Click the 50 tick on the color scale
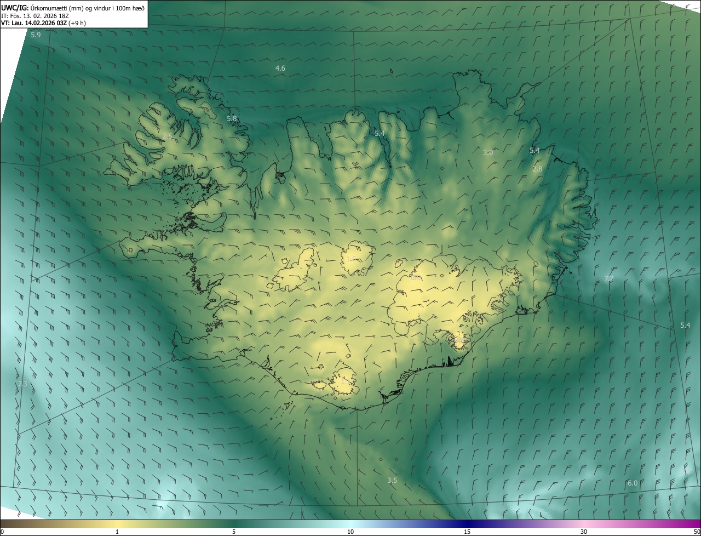 (697, 532)
